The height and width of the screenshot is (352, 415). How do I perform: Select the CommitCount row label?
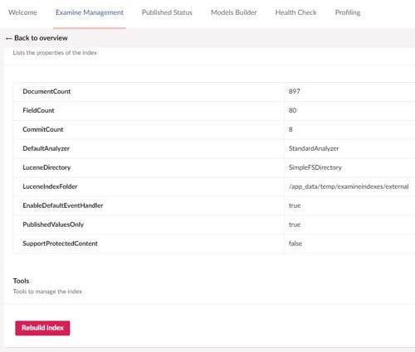(43, 129)
